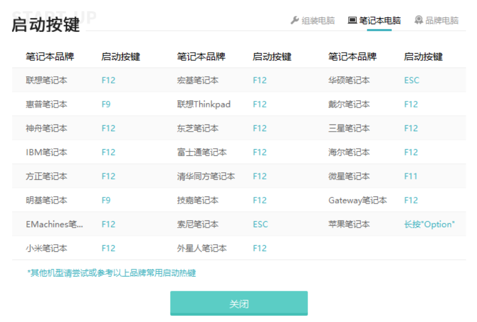Select the F12 key for 技嘉笔记本

(260, 200)
